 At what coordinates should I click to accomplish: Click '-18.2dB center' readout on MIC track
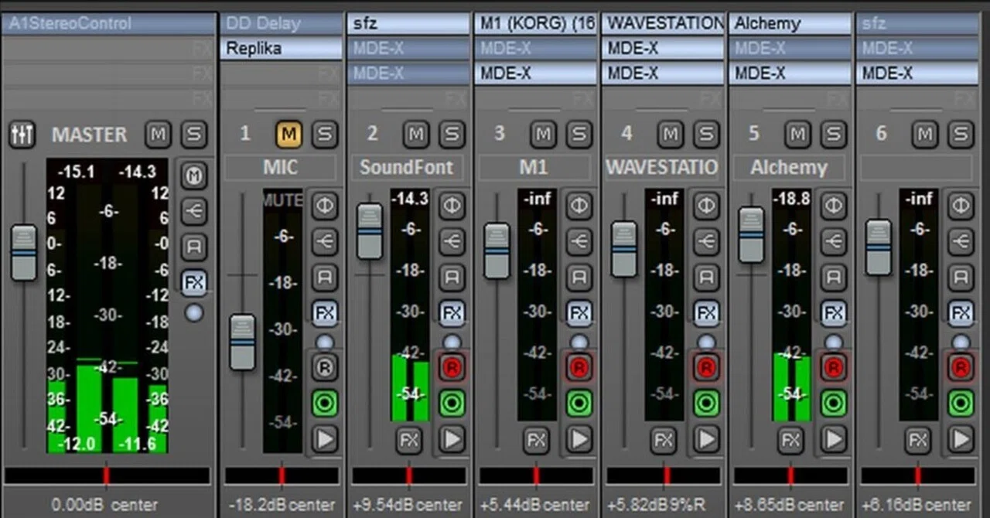(282, 505)
